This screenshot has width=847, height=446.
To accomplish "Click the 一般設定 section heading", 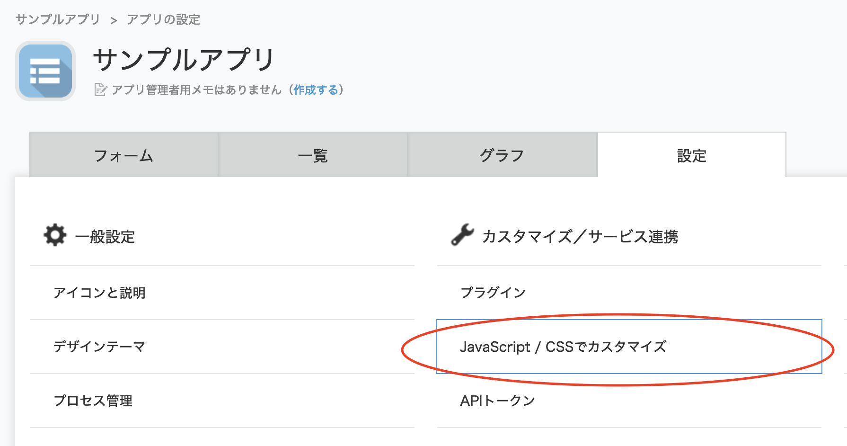I will [x=105, y=237].
